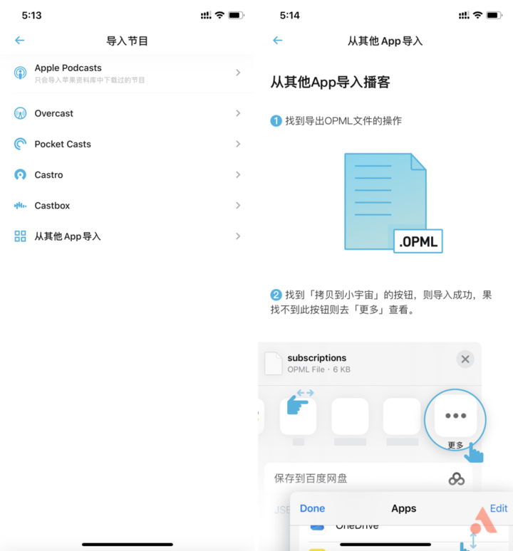513x551 pixels.
Task: Tap 保存到百度网盘 action
Action: pos(368,478)
